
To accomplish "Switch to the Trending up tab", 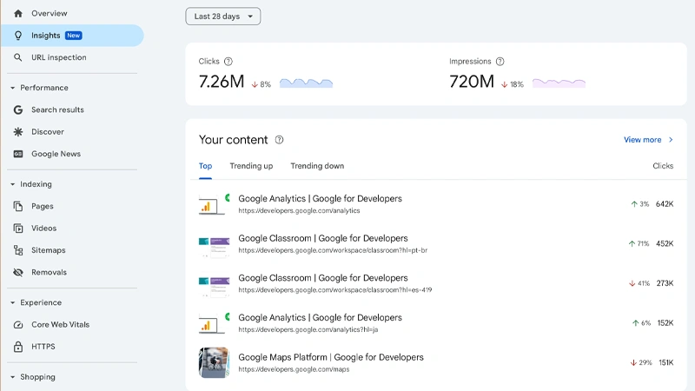I will [251, 166].
